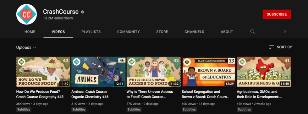Click the CC logo on the Agribusiness thumbnail
The width and height of the screenshot is (308, 114).
242,62
